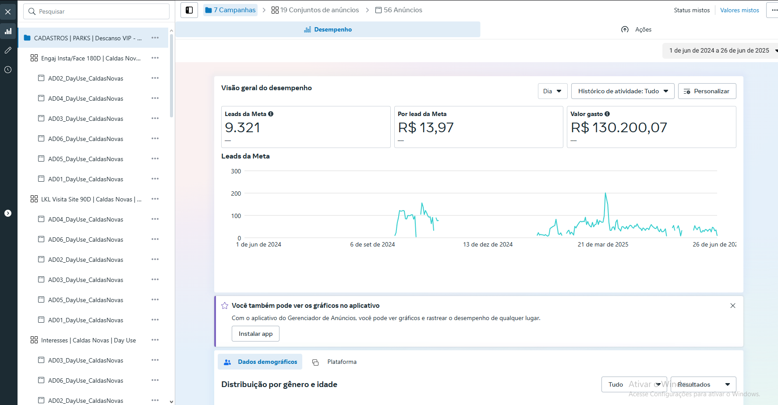The height and width of the screenshot is (405, 778).
Task: Open more options for CADASTROS PARKS campaign
Action: 155,38
